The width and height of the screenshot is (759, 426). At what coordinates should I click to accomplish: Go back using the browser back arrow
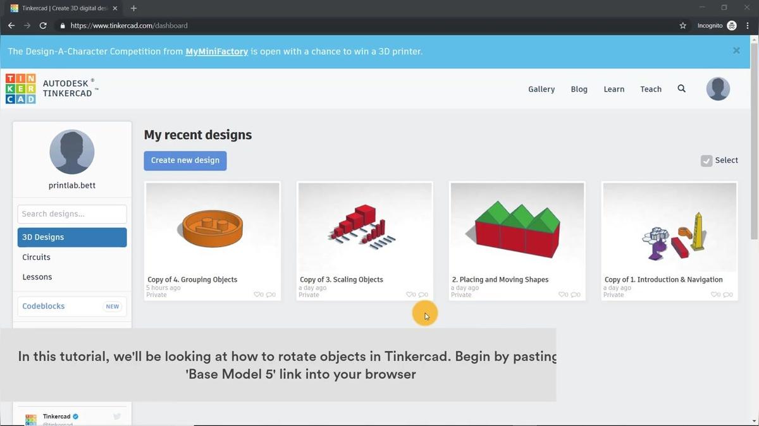11,26
